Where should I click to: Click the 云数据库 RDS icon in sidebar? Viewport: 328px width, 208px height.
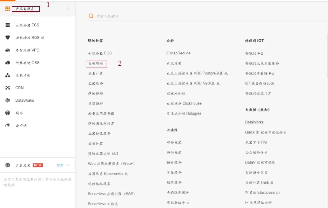click(8, 38)
